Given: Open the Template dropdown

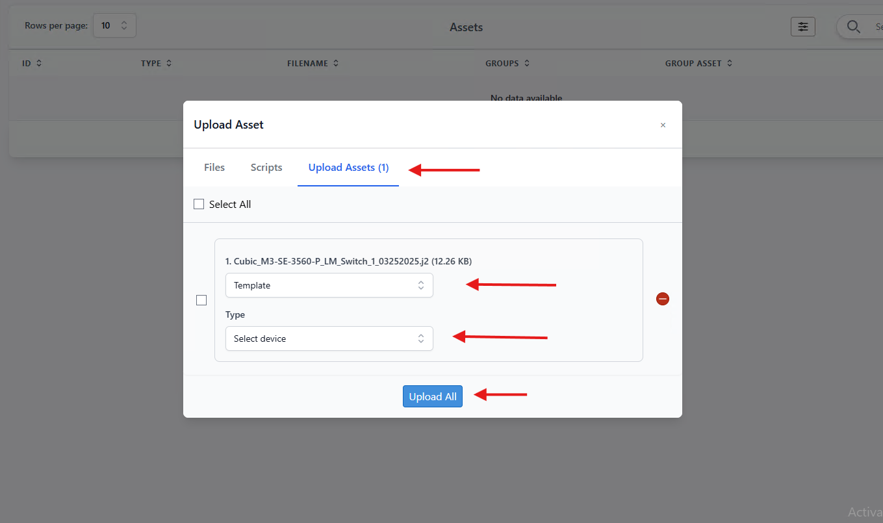Looking at the screenshot, I should pyautogui.click(x=329, y=285).
